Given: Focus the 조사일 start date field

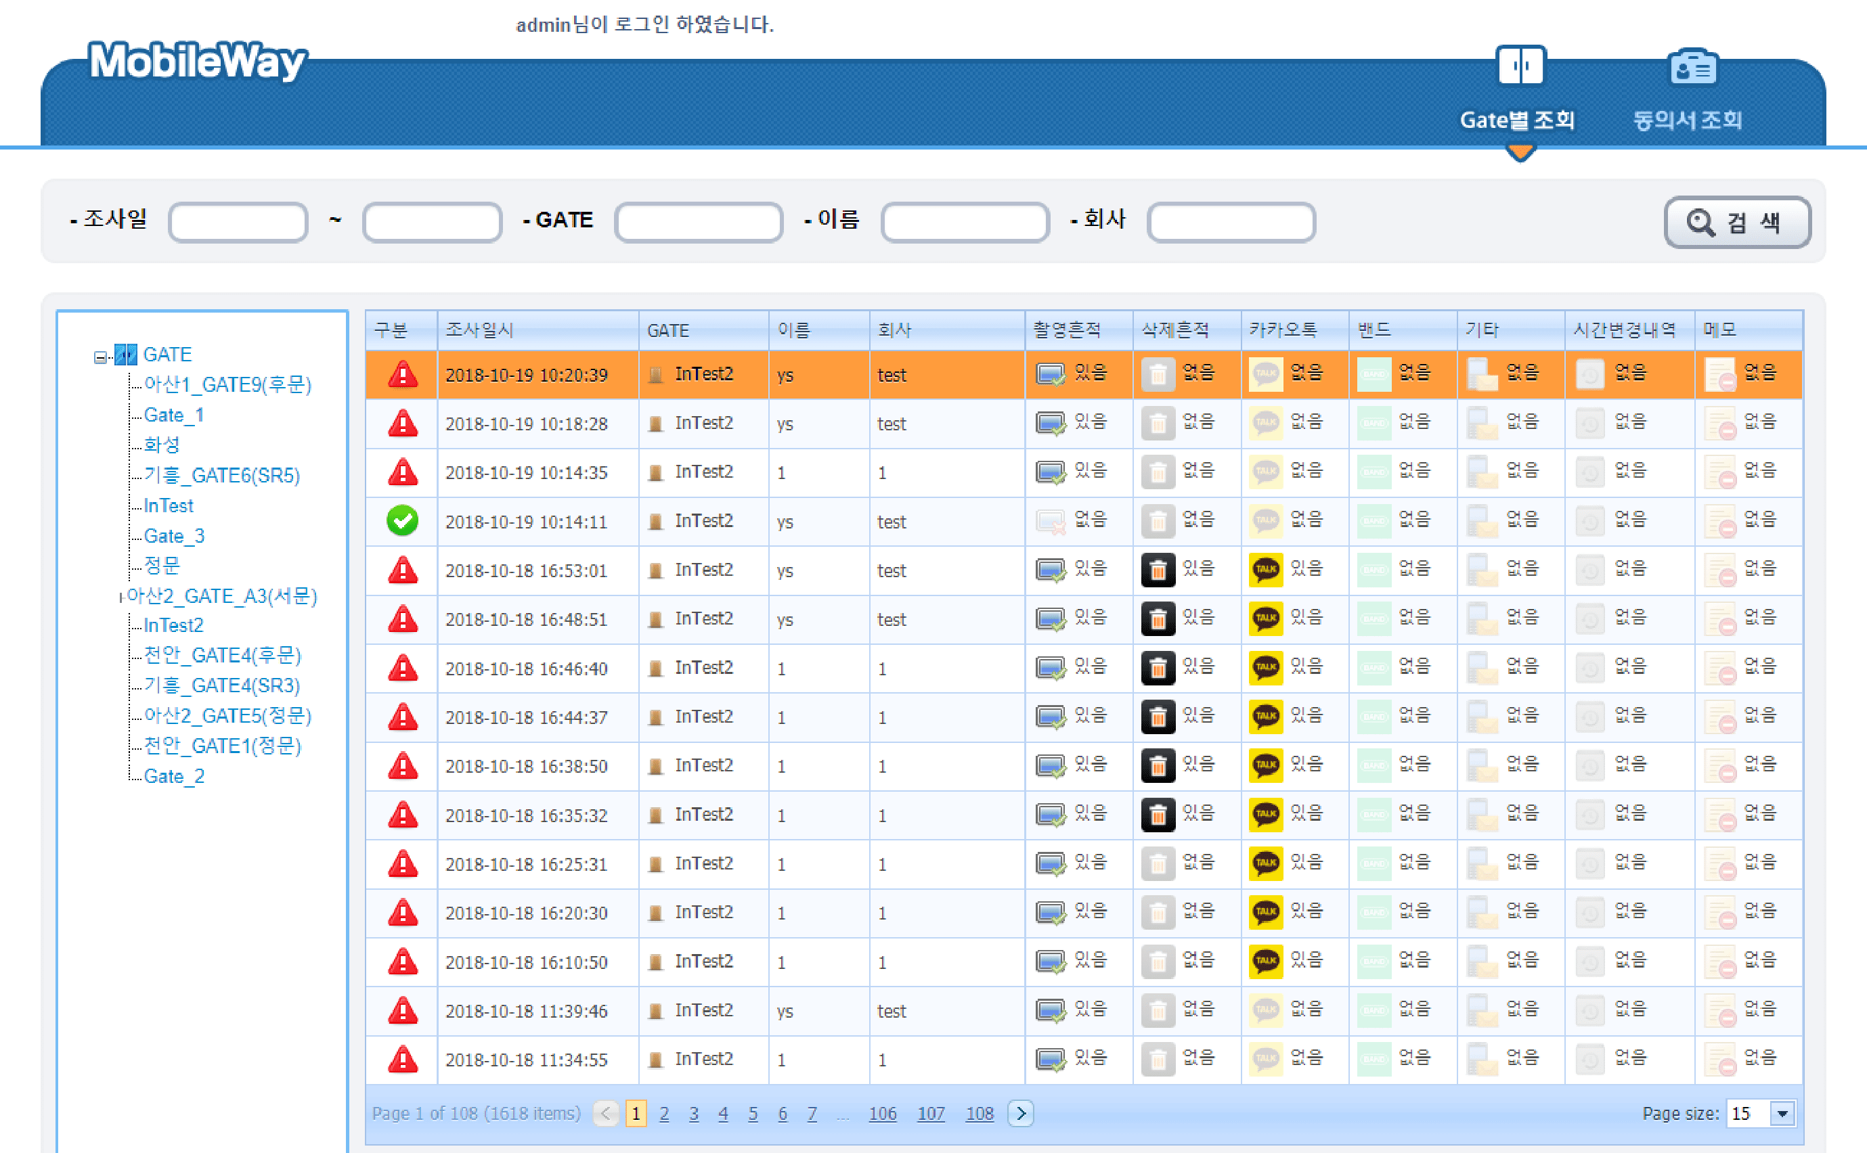Looking at the screenshot, I should 238,222.
